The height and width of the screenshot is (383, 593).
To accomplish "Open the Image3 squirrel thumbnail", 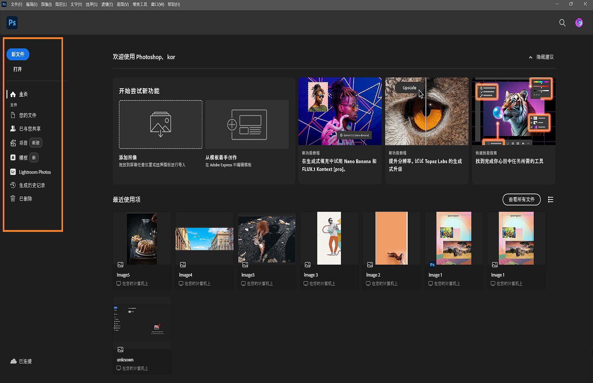I will pyautogui.click(x=266, y=238).
